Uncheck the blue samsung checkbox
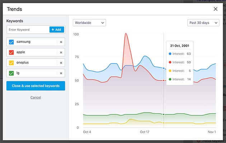This screenshot has width=226, height=143. coord(11,42)
